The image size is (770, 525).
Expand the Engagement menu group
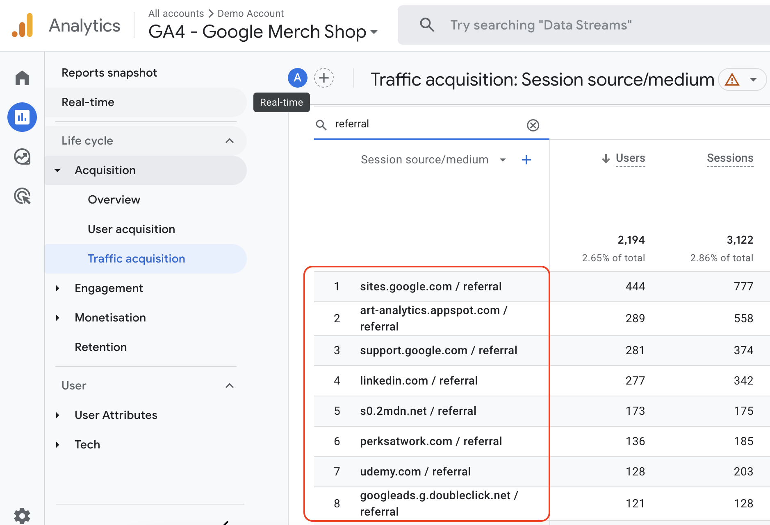click(57, 288)
